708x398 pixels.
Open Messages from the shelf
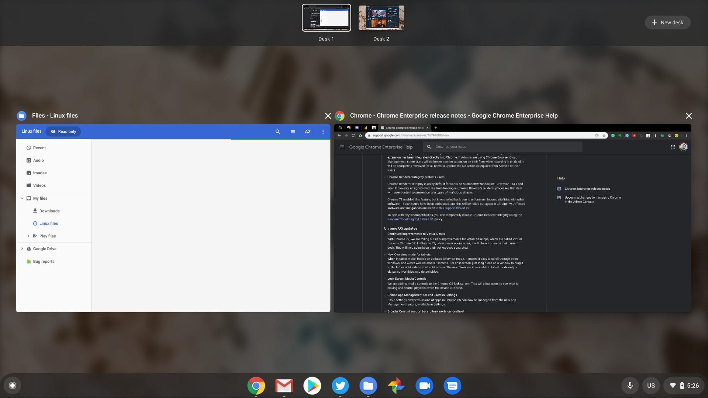pyautogui.click(x=452, y=385)
